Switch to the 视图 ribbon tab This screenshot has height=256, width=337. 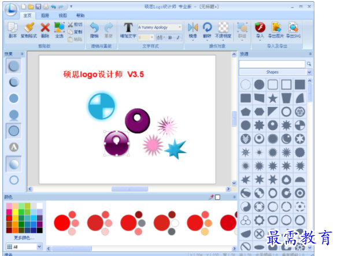[x=63, y=16]
